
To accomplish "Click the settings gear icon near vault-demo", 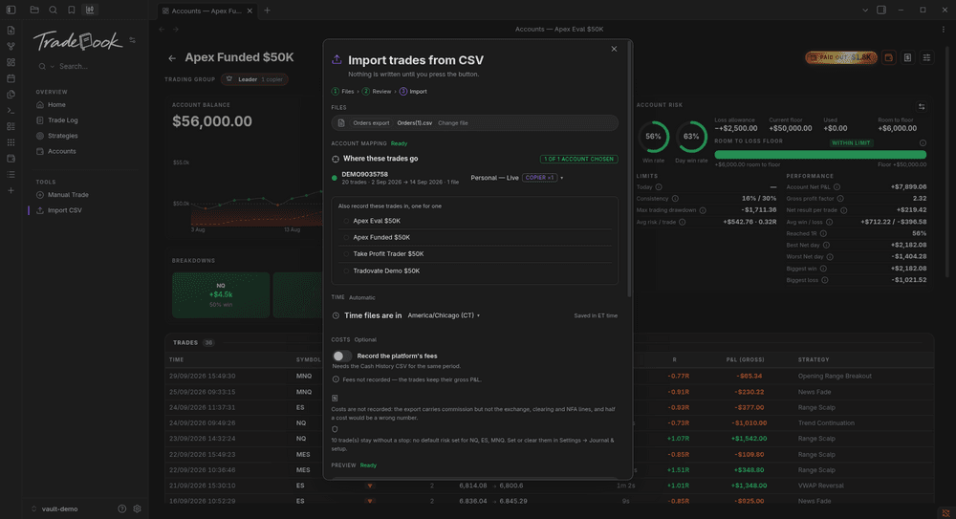I will (137, 508).
